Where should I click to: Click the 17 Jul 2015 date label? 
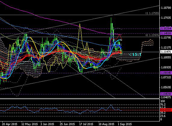pyautogui.click(x=86, y=124)
